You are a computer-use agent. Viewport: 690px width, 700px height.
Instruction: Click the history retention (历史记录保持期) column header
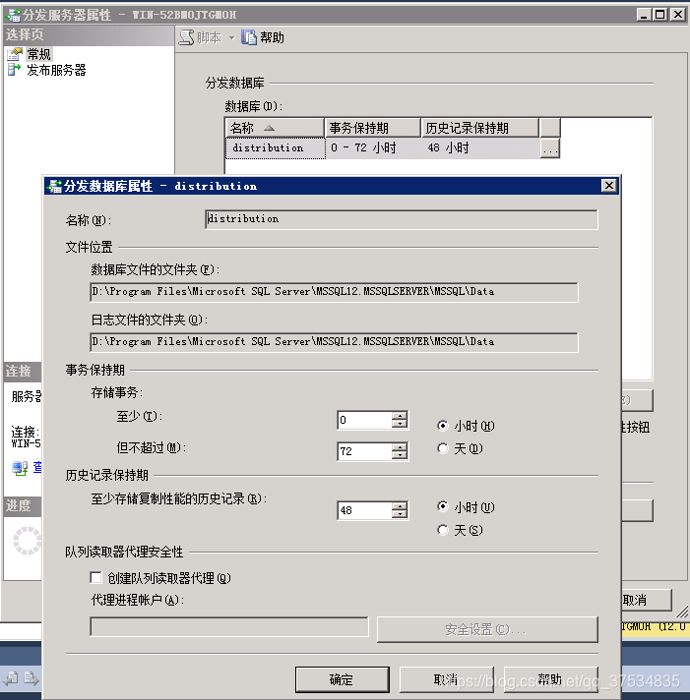(480, 128)
